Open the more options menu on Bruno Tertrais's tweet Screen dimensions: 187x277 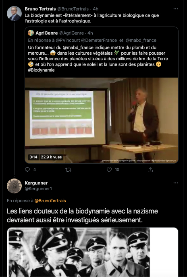(x=175, y=9)
